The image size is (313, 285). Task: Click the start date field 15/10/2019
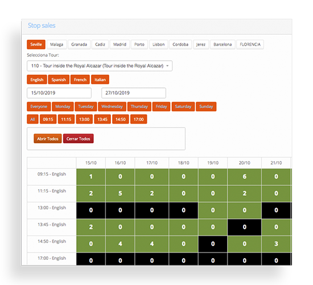pyautogui.click(x=59, y=93)
